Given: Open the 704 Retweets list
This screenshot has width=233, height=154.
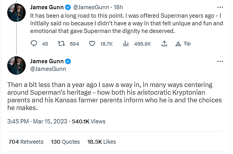Looking at the screenshot, I should tap(26, 142).
